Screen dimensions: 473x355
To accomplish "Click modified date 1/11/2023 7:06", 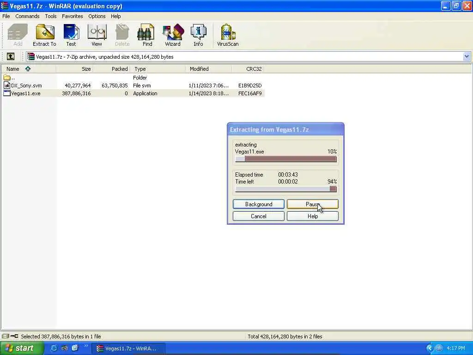I will click(x=208, y=86).
